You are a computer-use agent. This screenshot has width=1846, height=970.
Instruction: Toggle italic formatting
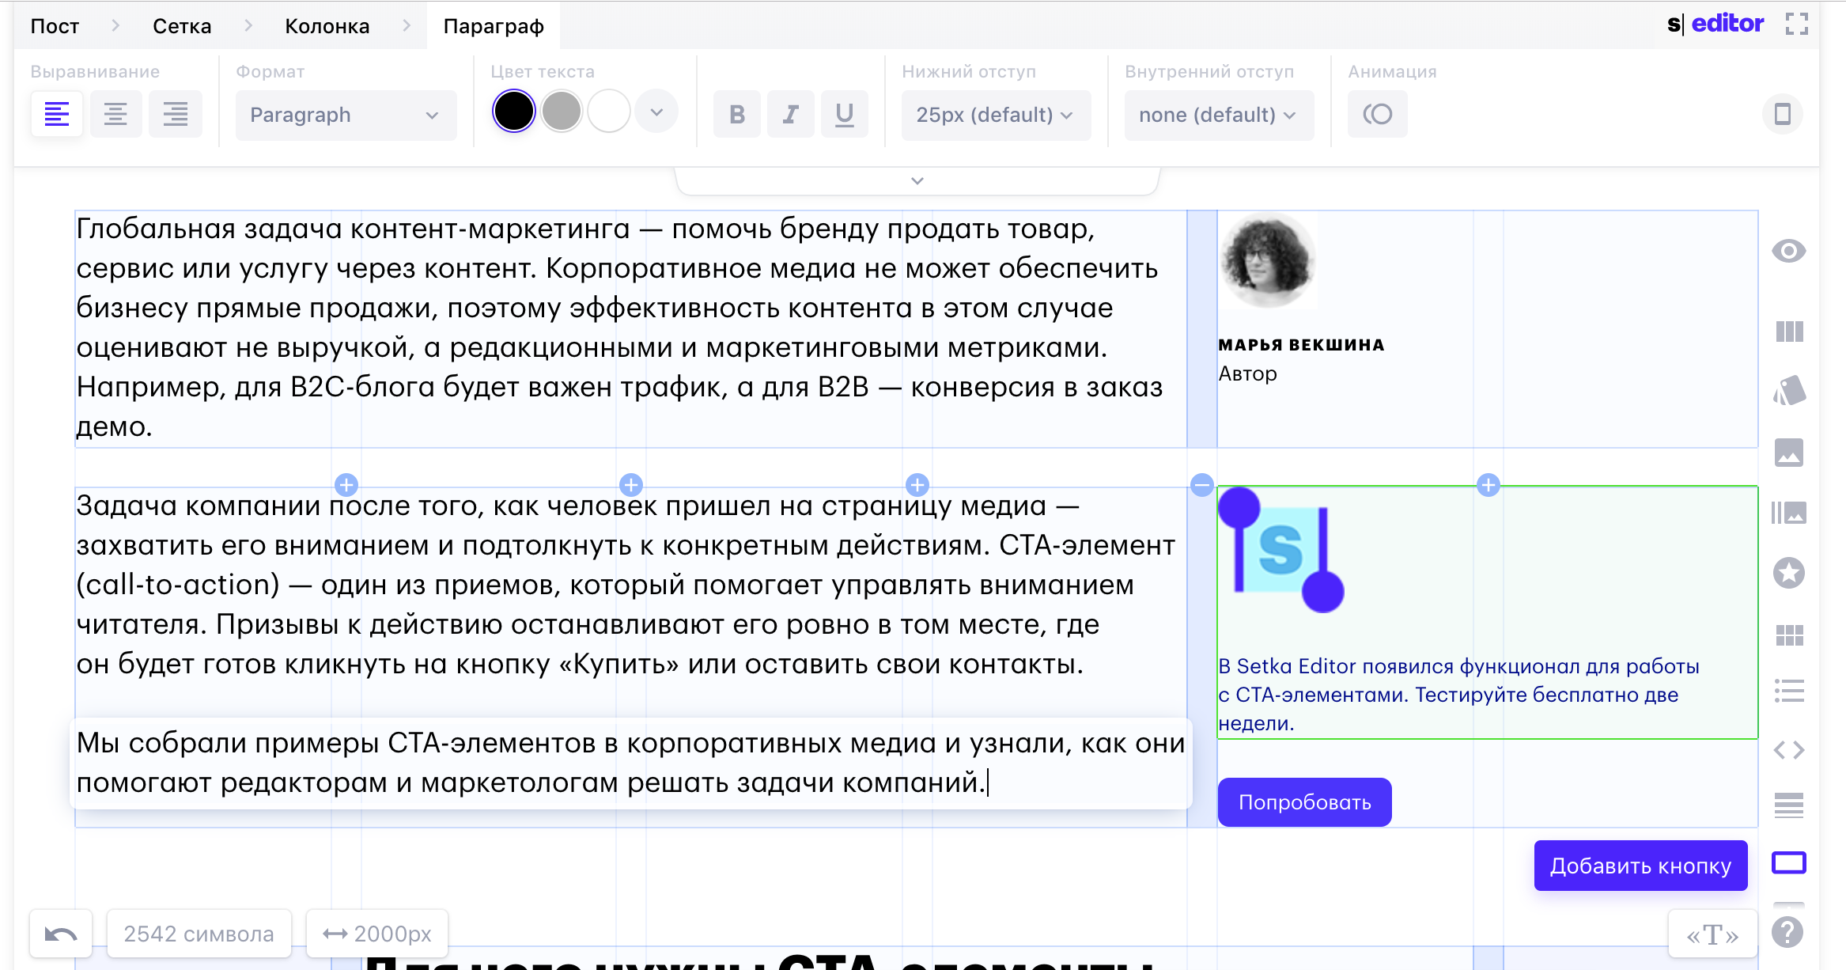tap(790, 114)
